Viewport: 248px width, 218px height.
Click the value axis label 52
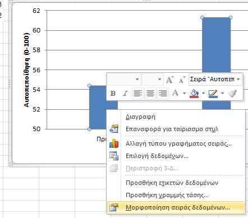pos(36,109)
